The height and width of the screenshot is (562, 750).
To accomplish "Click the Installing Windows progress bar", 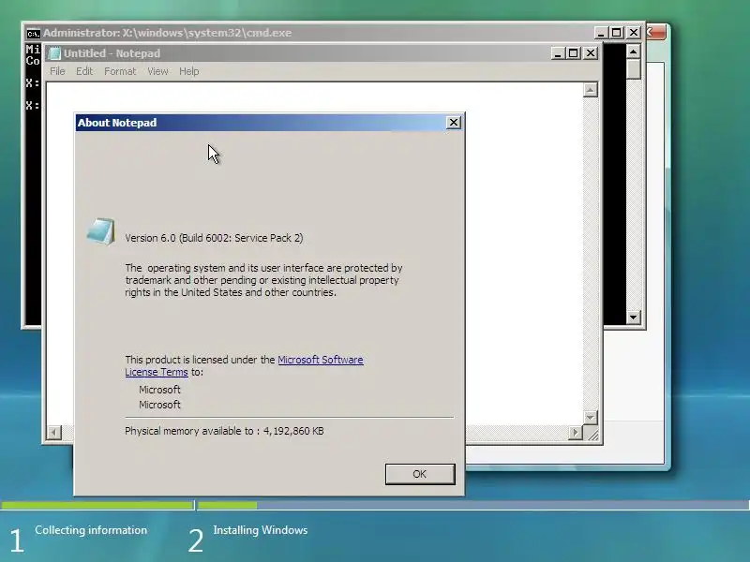I will pos(473,505).
